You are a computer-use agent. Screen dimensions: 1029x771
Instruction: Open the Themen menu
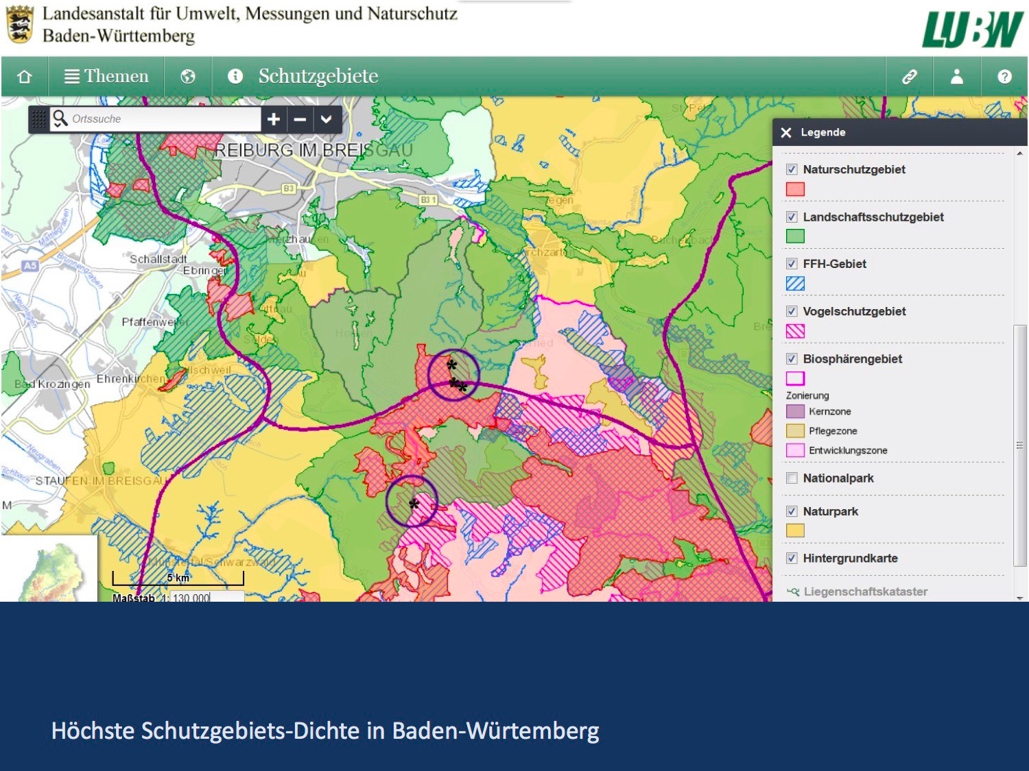106,77
